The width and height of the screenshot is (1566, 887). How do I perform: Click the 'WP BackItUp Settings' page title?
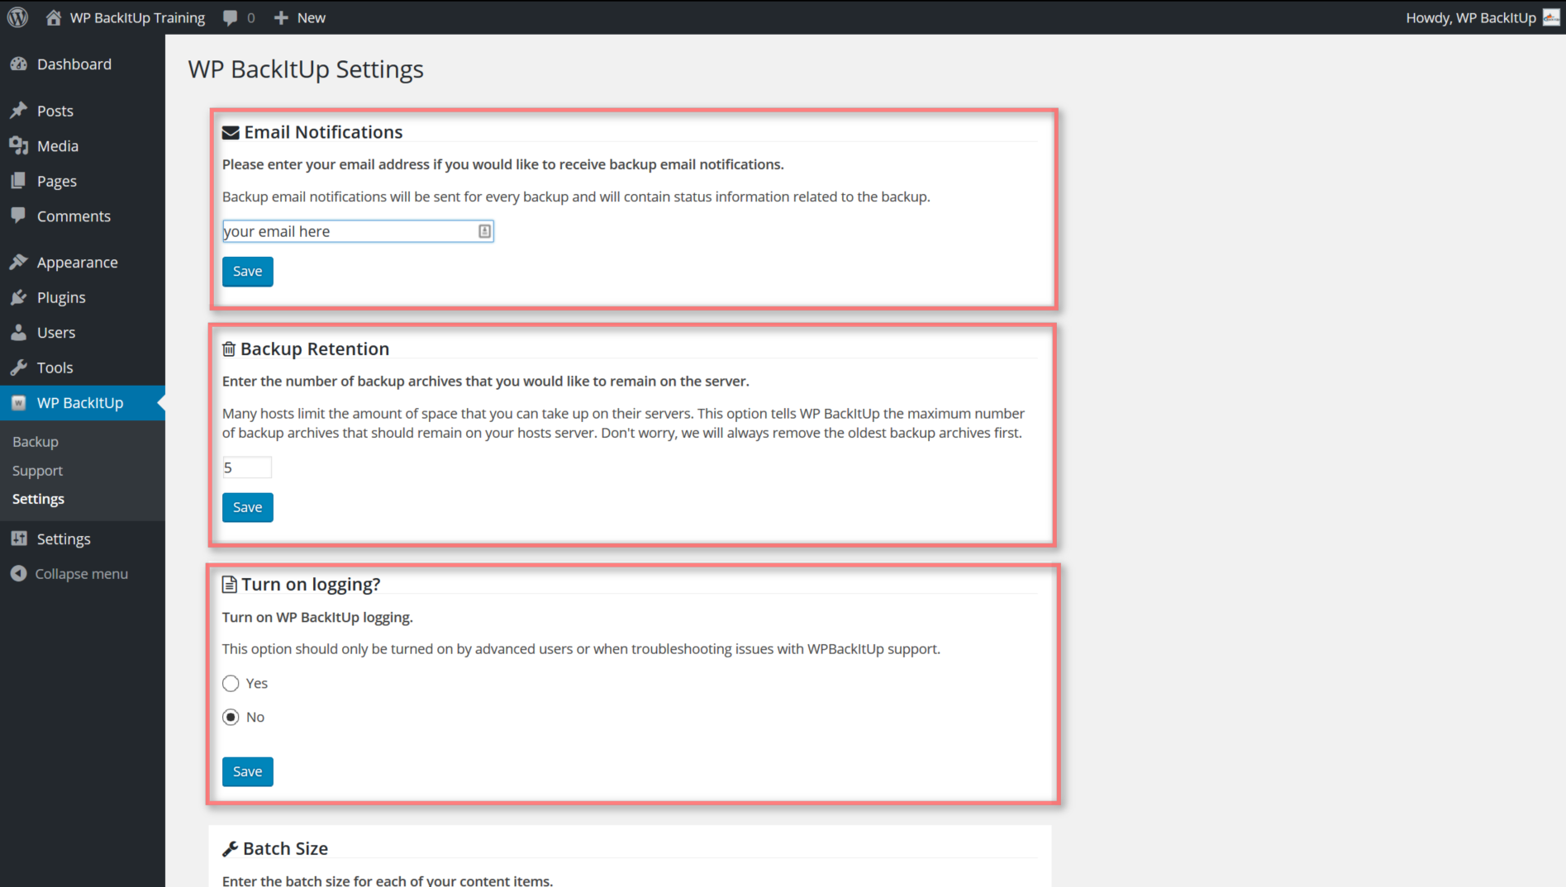pos(306,69)
